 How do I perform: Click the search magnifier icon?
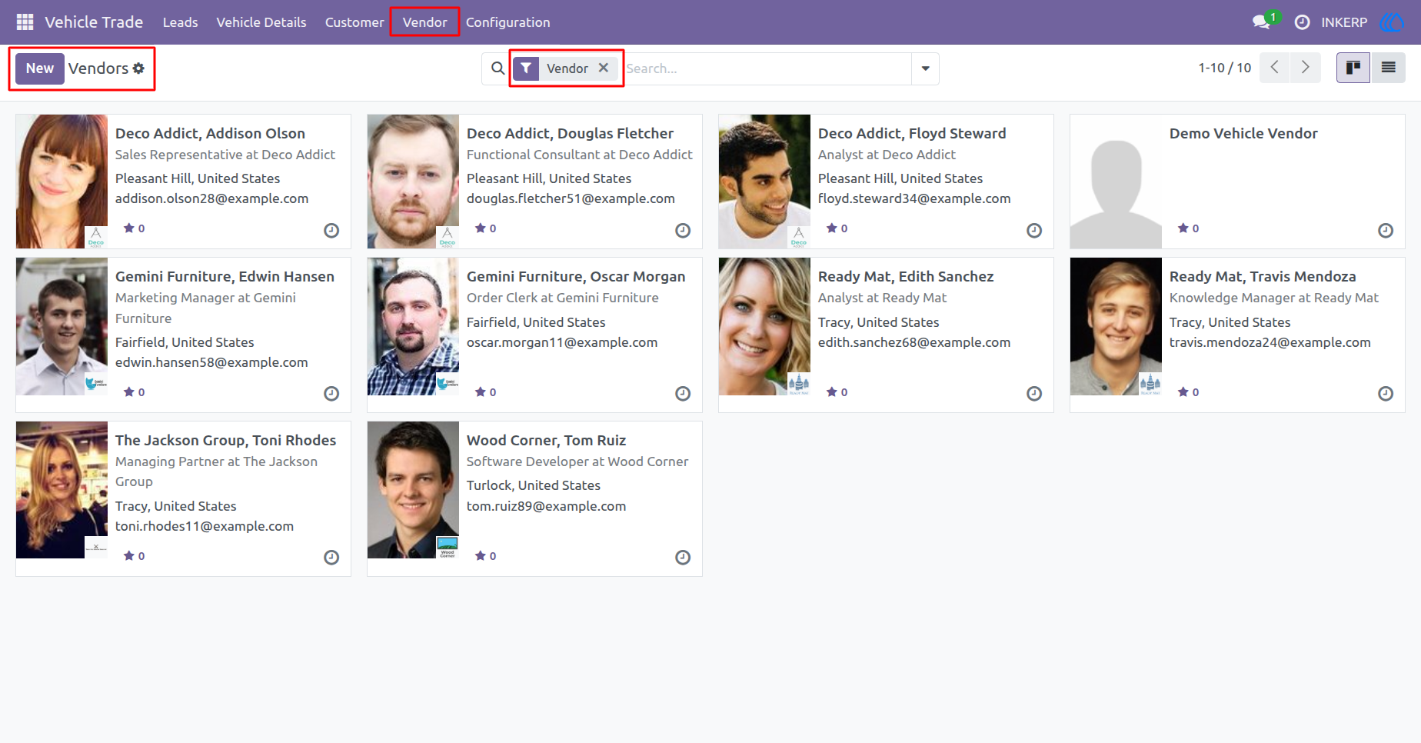coord(498,68)
